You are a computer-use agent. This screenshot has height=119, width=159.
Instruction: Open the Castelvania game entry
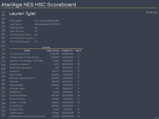pos(16,113)
